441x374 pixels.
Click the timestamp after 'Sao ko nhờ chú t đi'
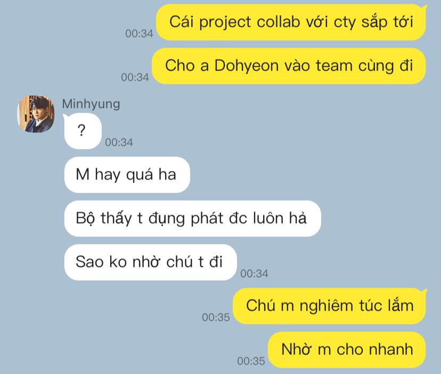coord(254,273)
